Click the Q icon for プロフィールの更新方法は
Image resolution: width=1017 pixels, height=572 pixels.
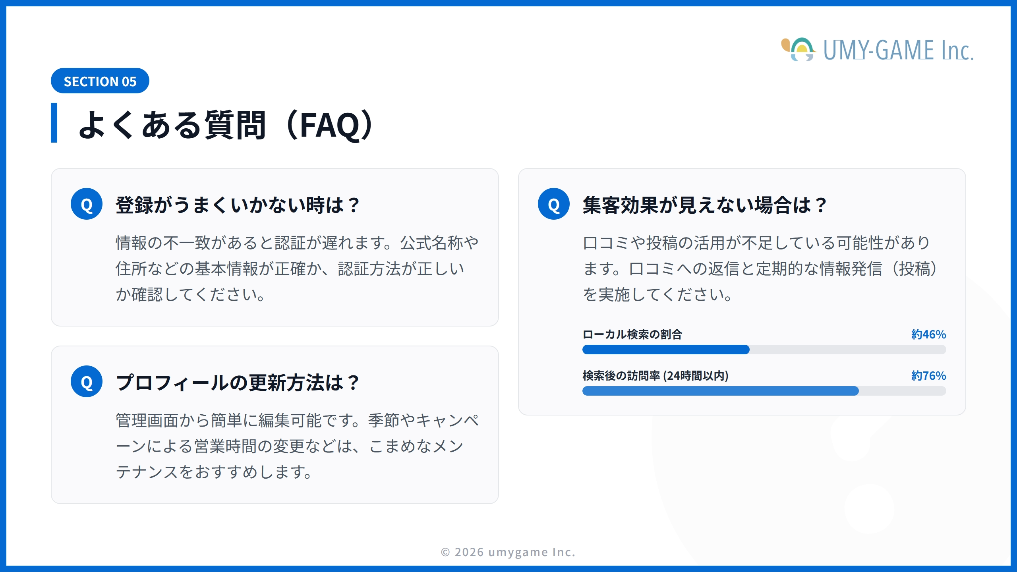(x=87, y=382)
